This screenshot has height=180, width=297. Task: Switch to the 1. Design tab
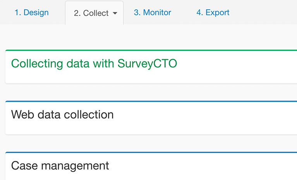click(x=32, y=12)
